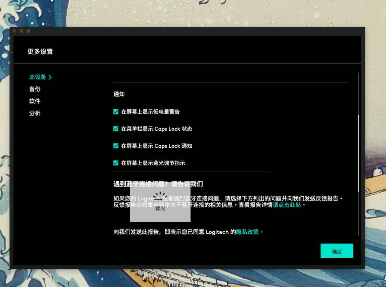Toggle low battery warning on screen checkbox

pos(116,112)
